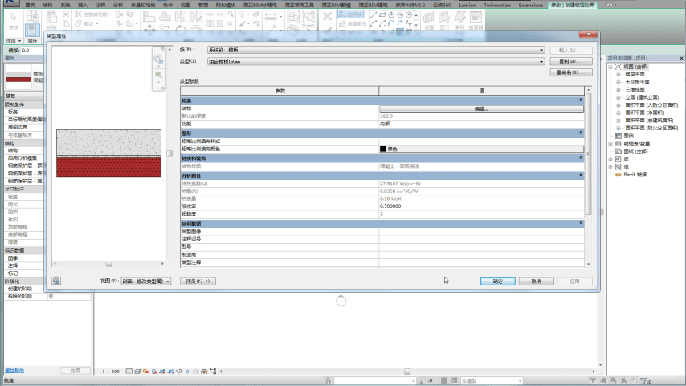Collapse the 标识数据 parameter group
The image size is (686, 386).
click(581, 224)
